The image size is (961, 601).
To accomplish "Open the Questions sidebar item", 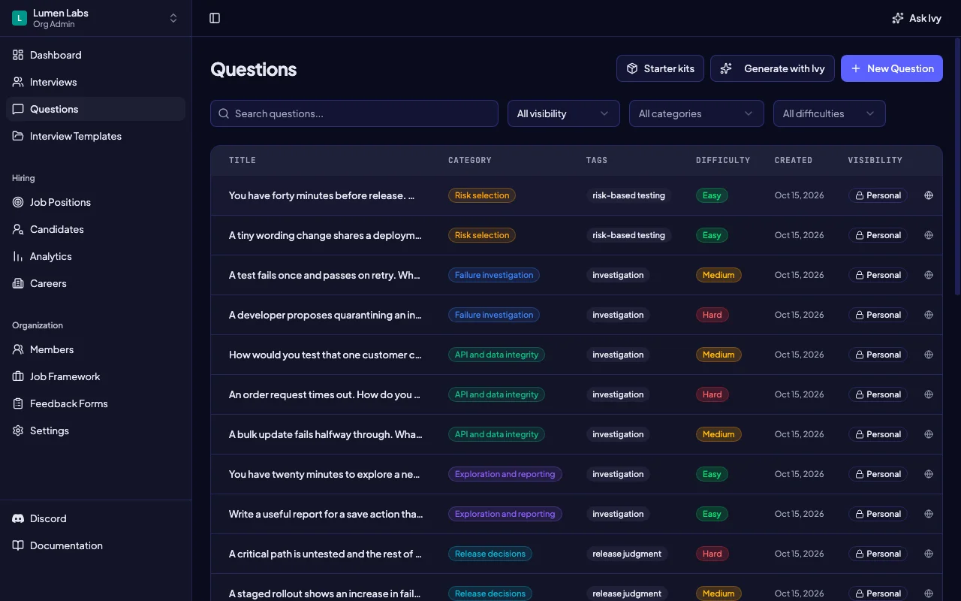I will point(96,109).
